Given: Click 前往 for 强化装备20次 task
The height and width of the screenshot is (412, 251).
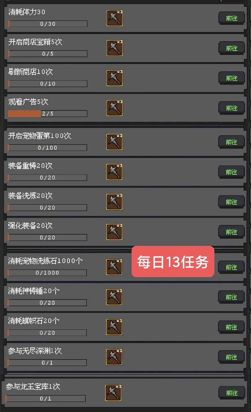Looking at the screenshot, I should (x=231, y=232).
